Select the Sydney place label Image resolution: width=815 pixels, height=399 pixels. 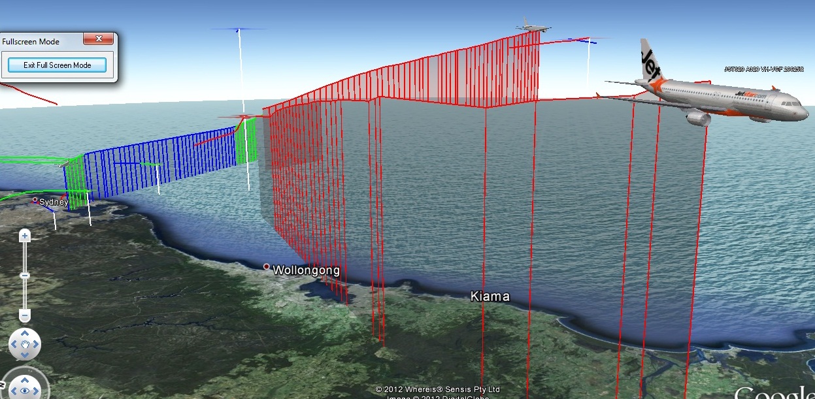54,202
